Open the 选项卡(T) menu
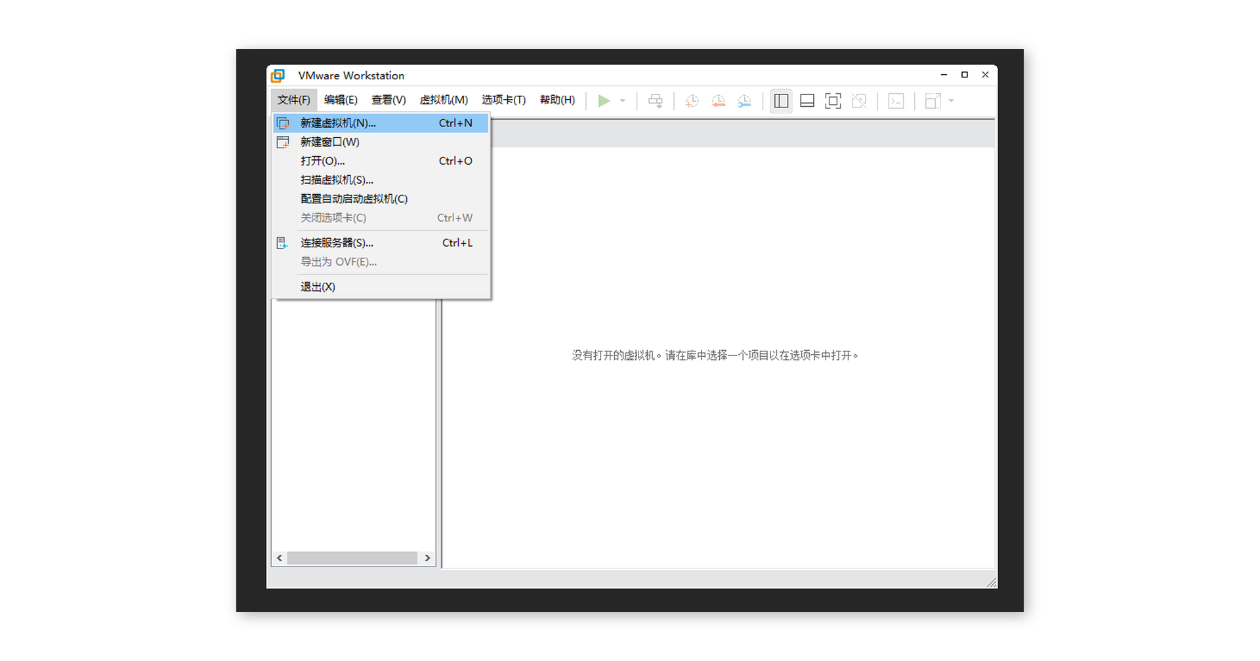The image size is (1260, 661). [x=503, y=100]
